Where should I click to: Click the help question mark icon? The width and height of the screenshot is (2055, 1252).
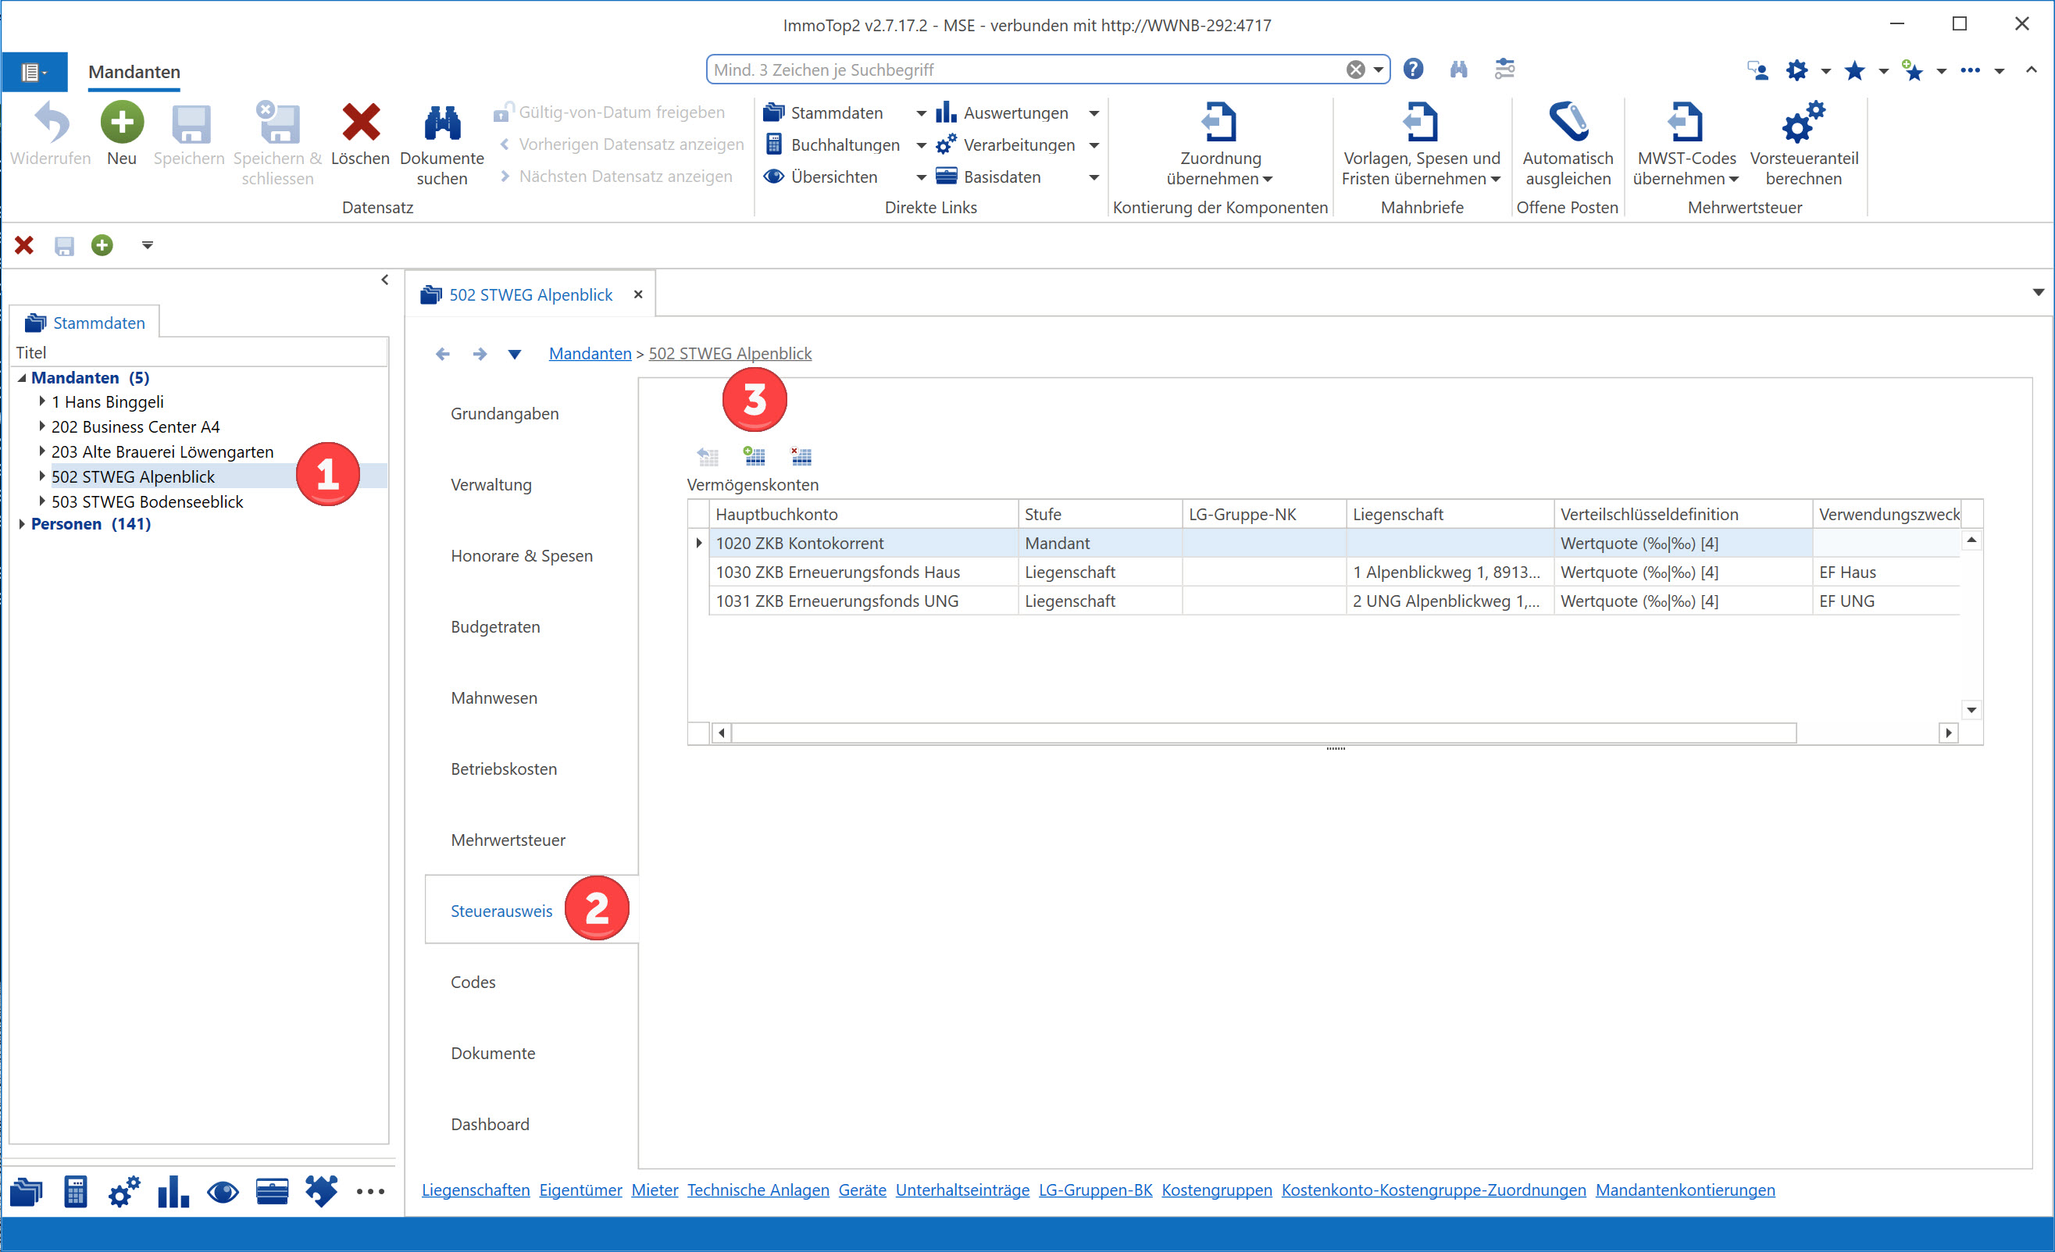coord(1413,70)
